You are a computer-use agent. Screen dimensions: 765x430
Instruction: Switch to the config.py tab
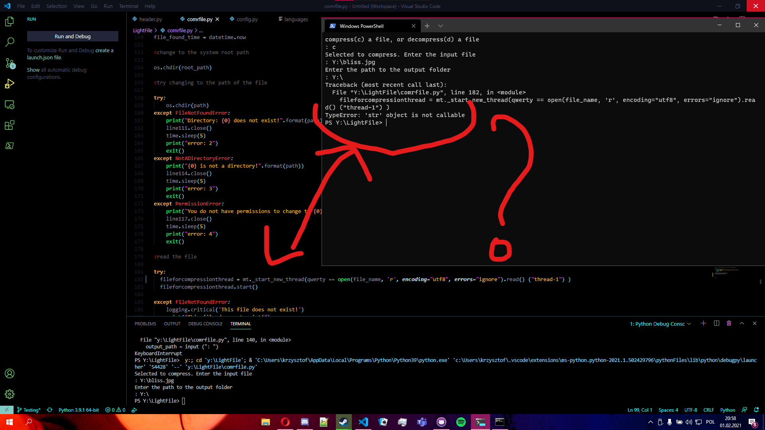pyautogui.click(x=247, y=19)
